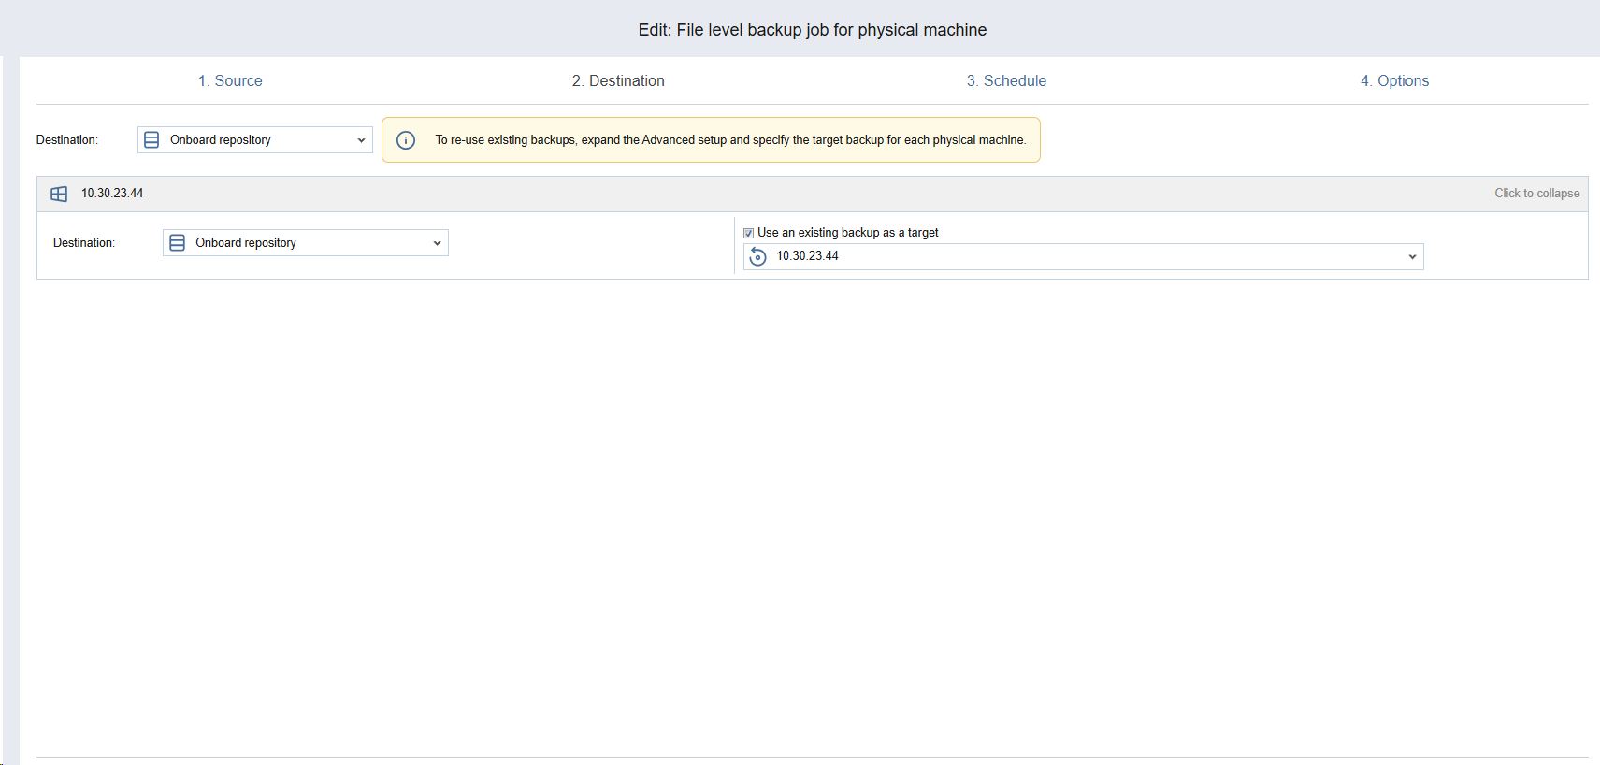The width and height of the screenshot is (1600, 765).
Task: Click the 'Use an existing backup as a target' label
Action: click(847, 233)
